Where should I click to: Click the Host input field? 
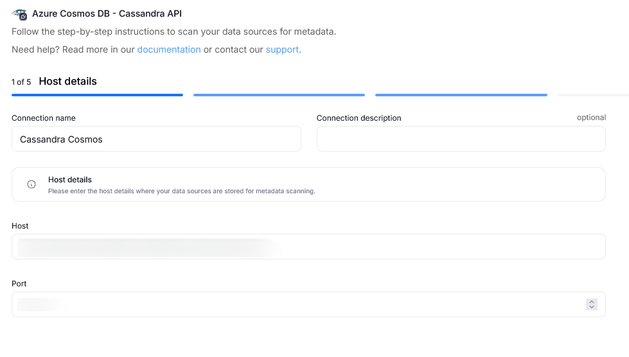pyautogui.click(x=308, y=247)
